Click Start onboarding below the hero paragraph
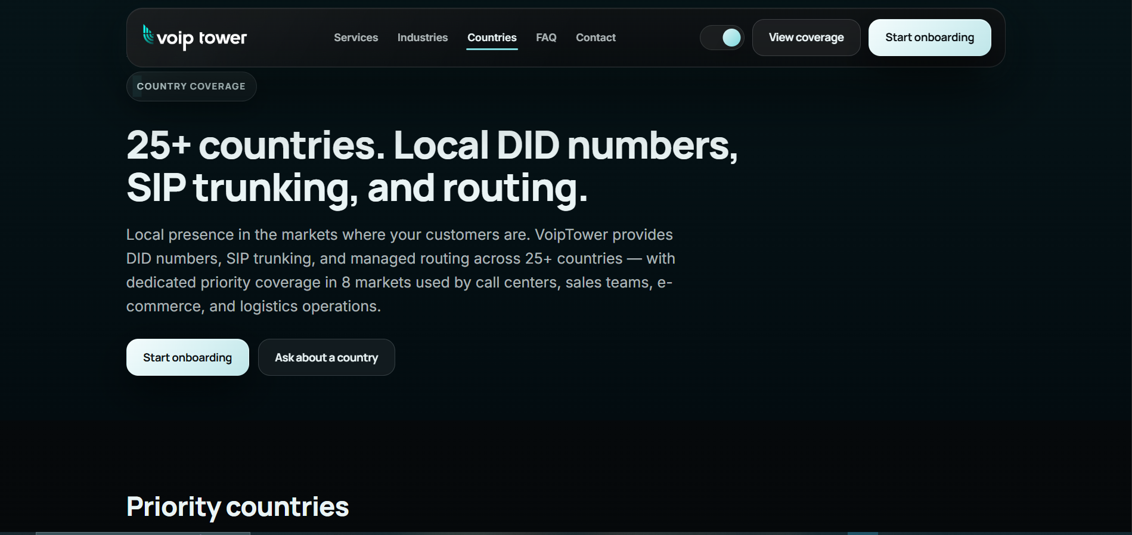The width and height of the screenshot is (1132, 535). [x=188, y=357]
